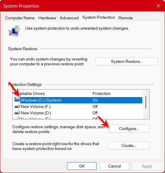Click the Windows (C:) drive icon
The image size is (165, 173).
pyautogui.click(x=17, y=100)
